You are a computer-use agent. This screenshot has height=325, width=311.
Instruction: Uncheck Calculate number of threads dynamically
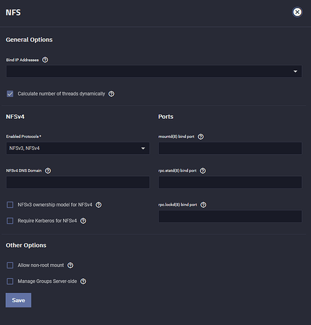(10, 94)
